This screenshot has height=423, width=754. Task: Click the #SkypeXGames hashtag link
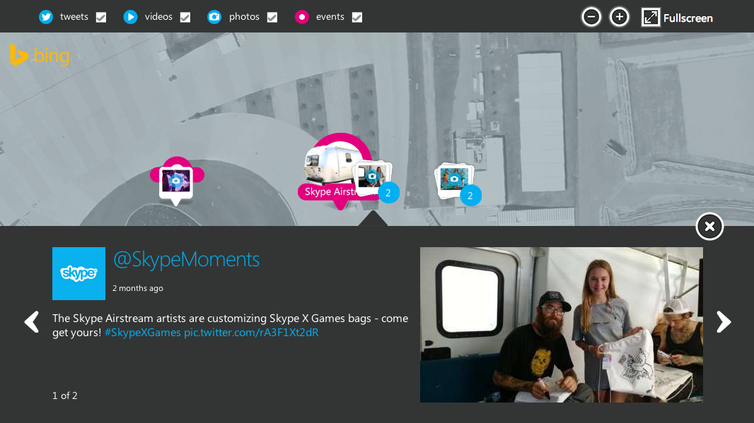click(x=143, y=332)
